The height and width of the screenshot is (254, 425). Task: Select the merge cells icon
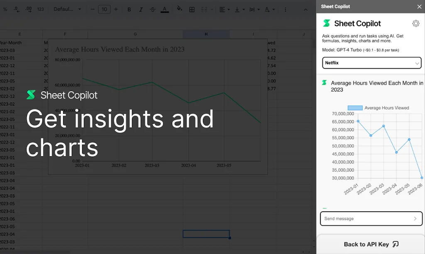(x=204, y=9)
